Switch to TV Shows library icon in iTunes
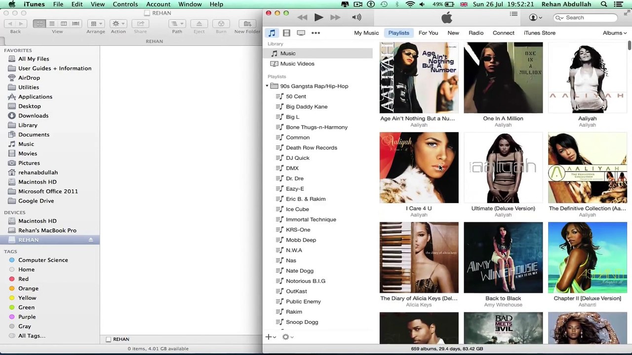 click(x=301, y=33)
